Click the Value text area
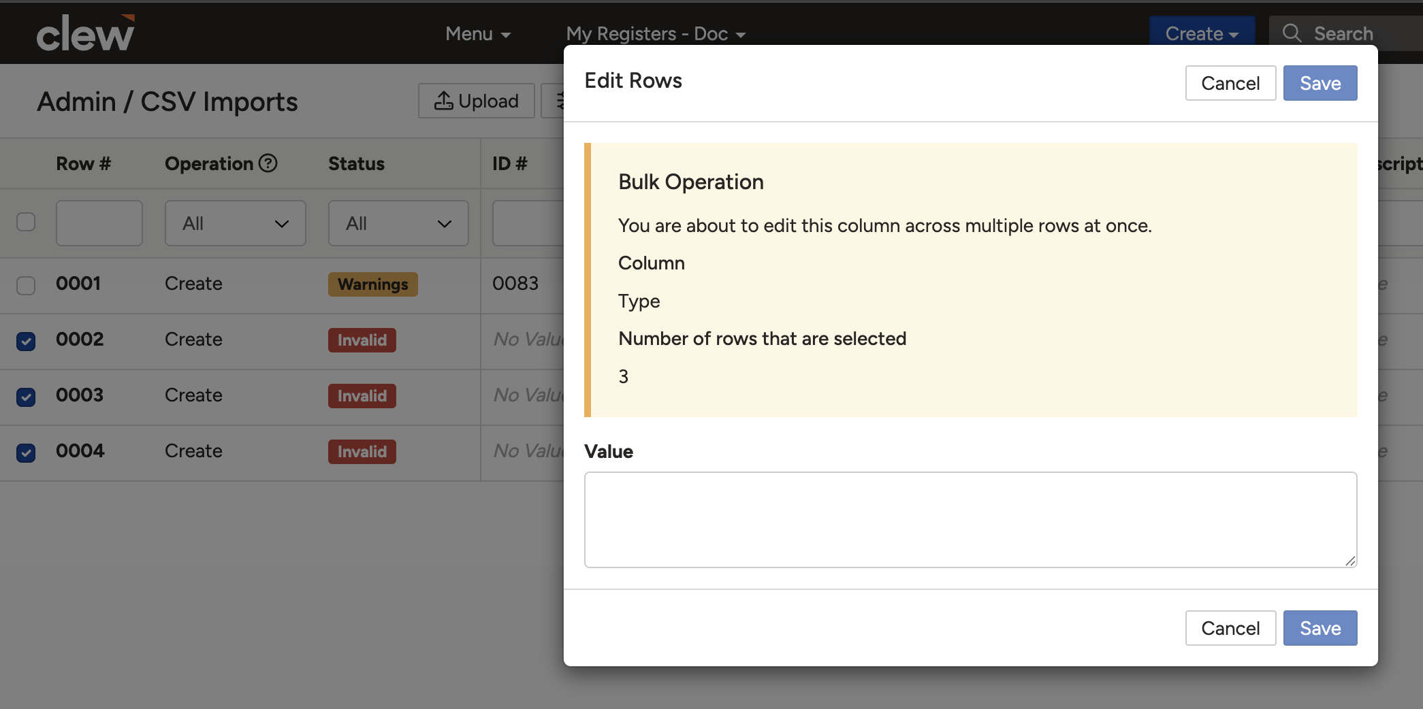The width and height of the screenshot is (1423, 709). point(970,520)
